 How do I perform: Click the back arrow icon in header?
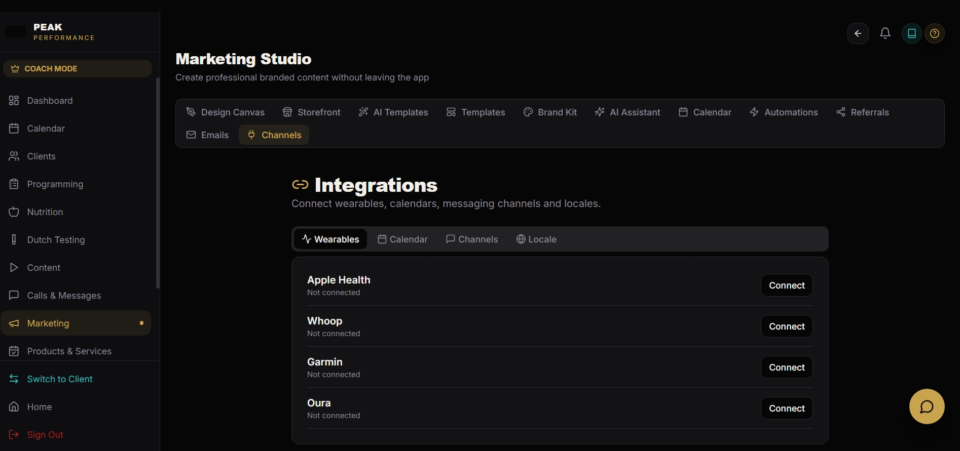coord(858,33)
